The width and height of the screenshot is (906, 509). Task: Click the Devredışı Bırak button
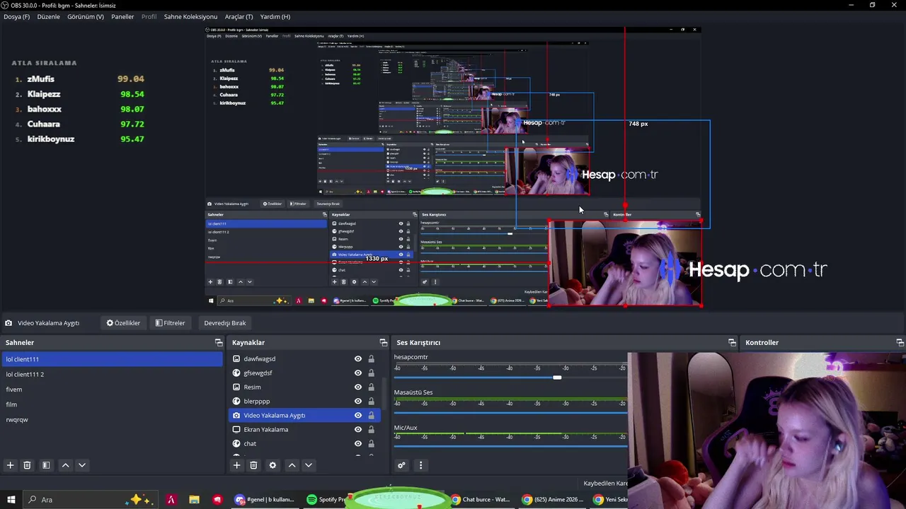tap(225, 323)
